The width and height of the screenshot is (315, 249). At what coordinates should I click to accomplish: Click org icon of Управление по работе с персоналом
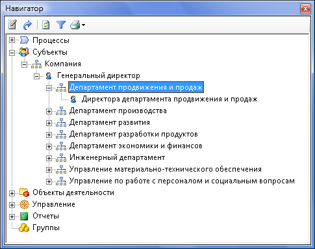click(61, 181)
